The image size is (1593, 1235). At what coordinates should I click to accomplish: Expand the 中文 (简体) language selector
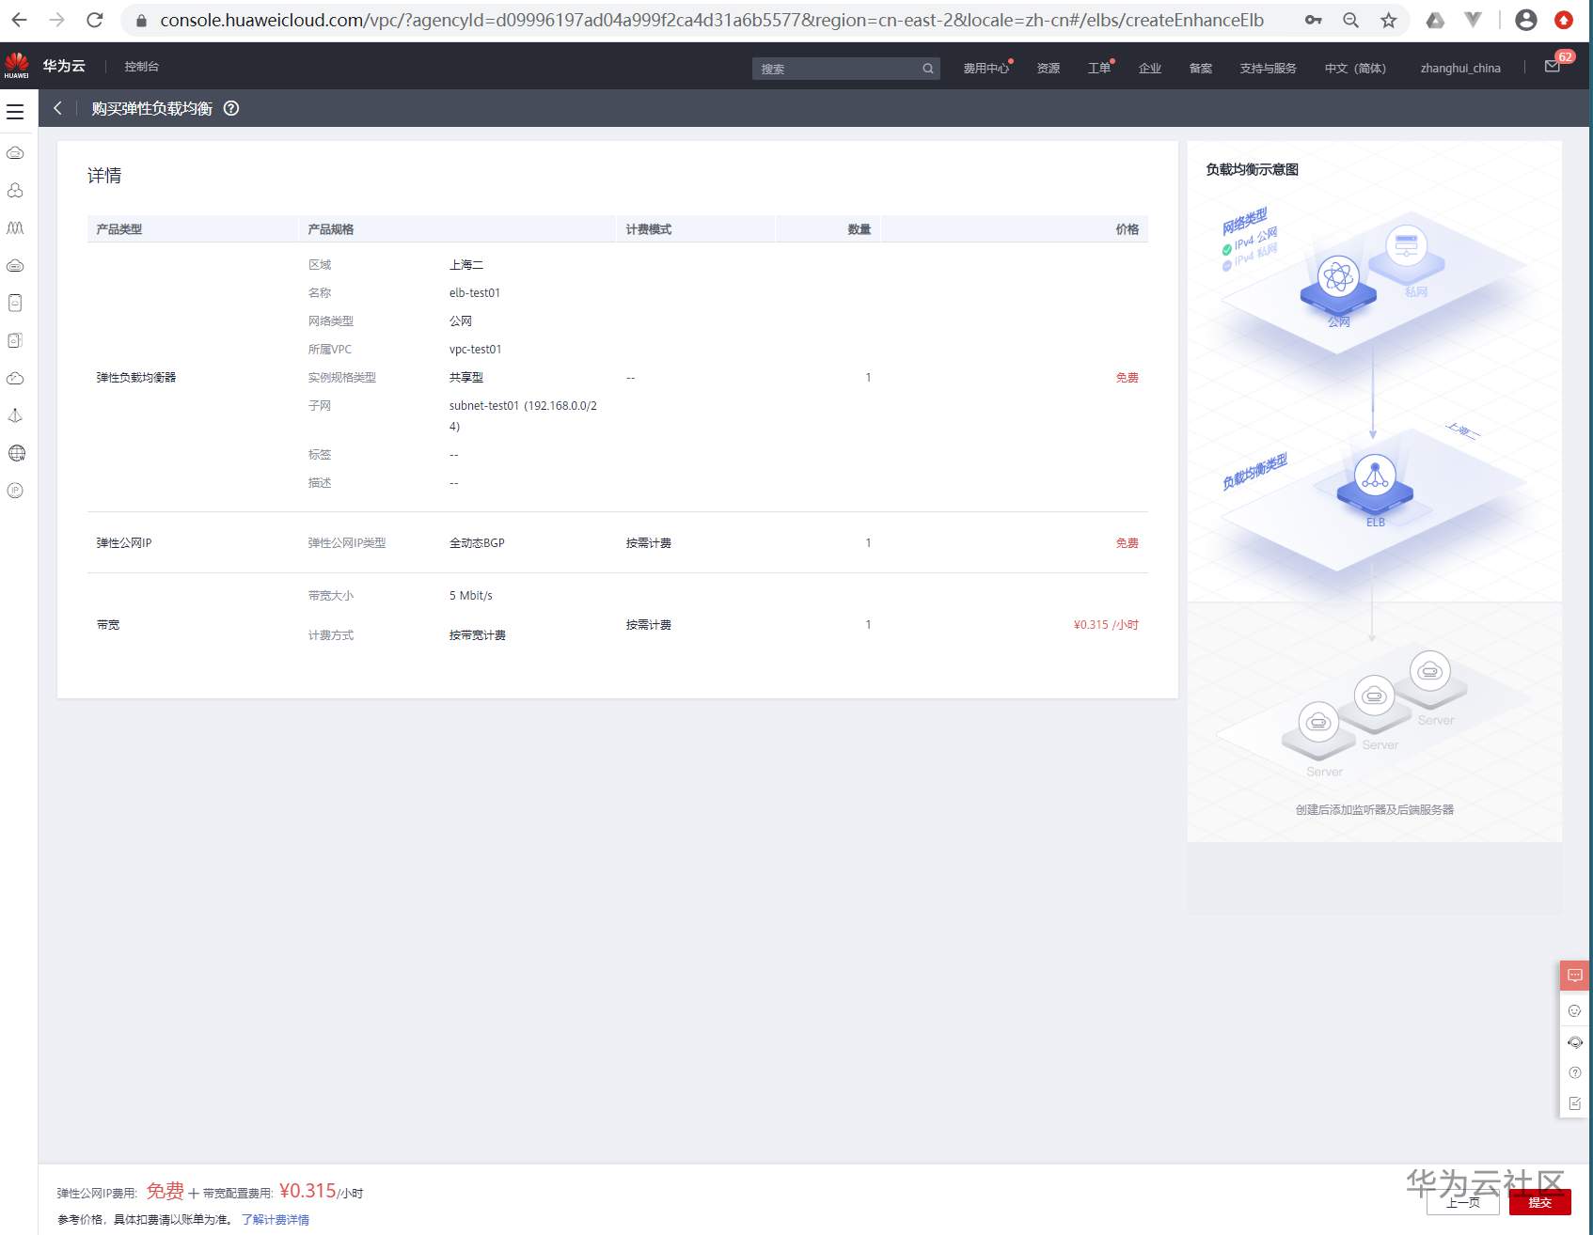coord(1355,68)
